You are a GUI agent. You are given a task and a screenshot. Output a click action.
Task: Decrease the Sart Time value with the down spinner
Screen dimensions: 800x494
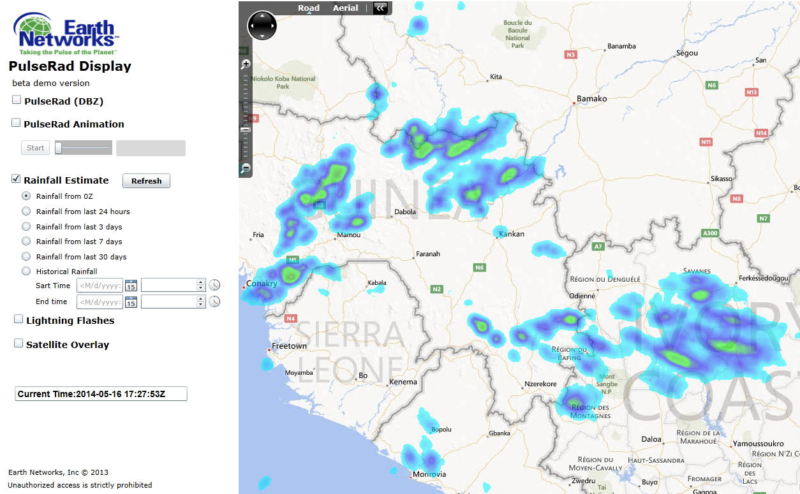(x=200, y=288)
